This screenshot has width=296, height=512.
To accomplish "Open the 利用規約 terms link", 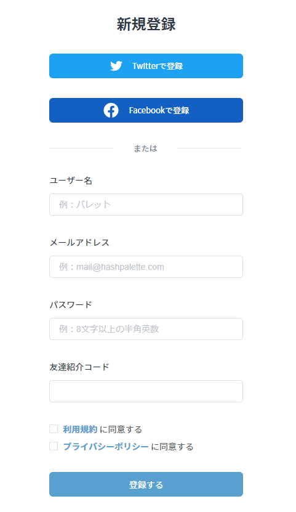I will pos(80,429).
